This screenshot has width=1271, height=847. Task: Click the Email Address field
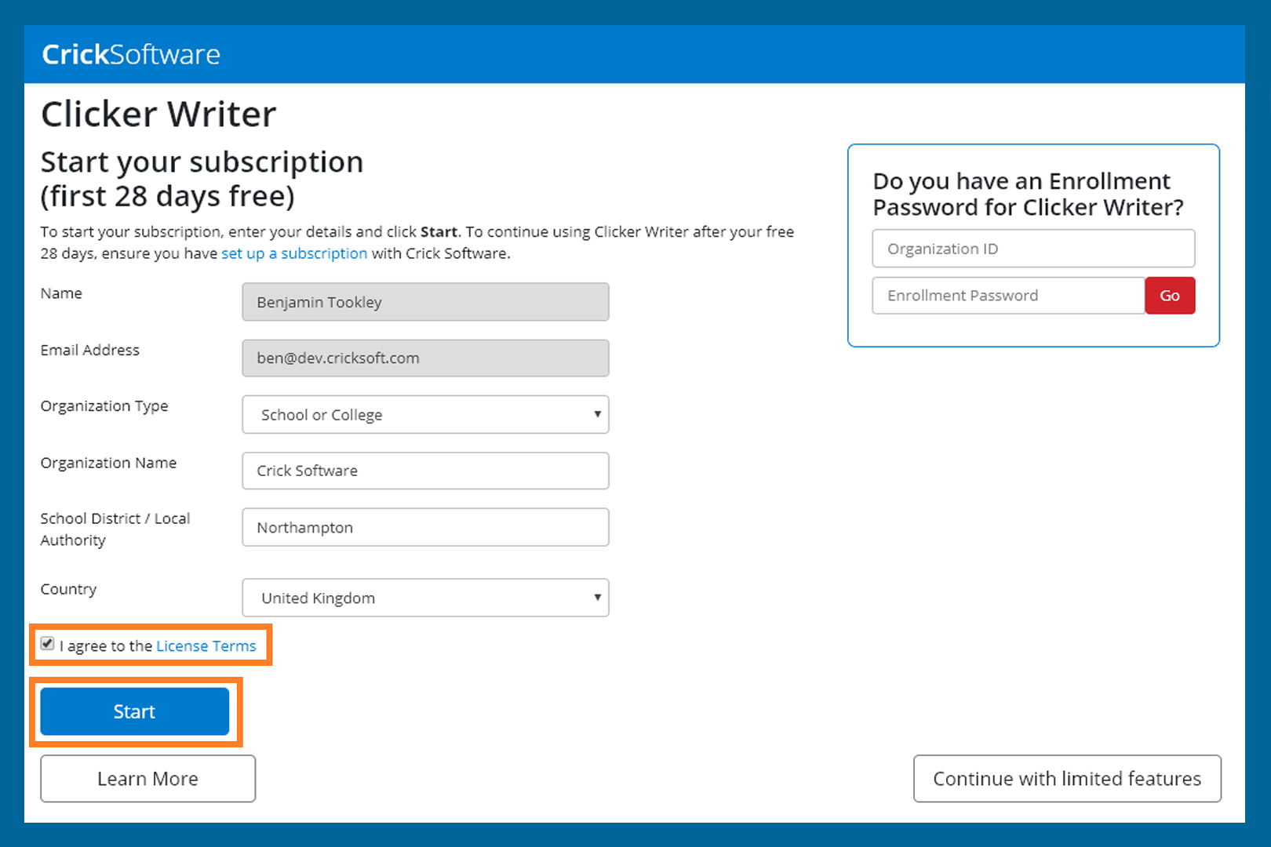[x=425, y=358]
